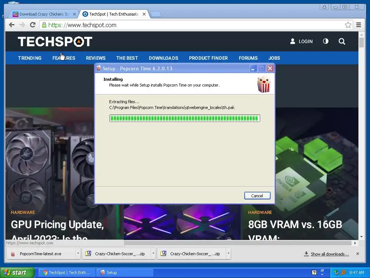Expand PopcornTime-latest.exe download options arrow
The height and width of the screenshot is (278, 370).
78,254
